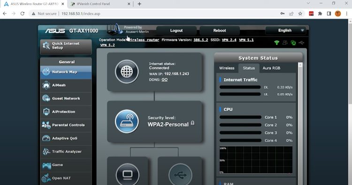
Task: Select Network Map in sidebar
Action: (x=66, y=72)
